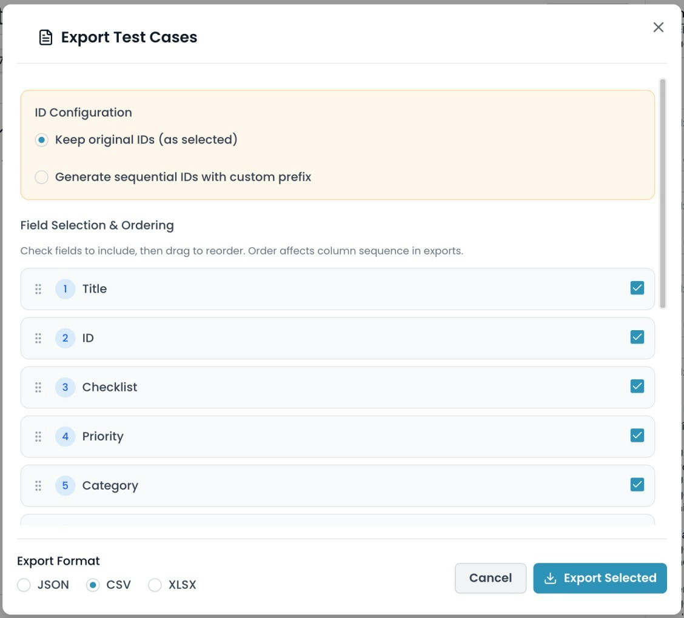This screenshot has width=684, height=618.
Task: Toggle the Priority field checkbox off
Action: (x=637, y=435)
